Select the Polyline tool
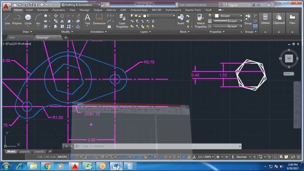This screenshot has width=304, height=171. coord(17,19)
